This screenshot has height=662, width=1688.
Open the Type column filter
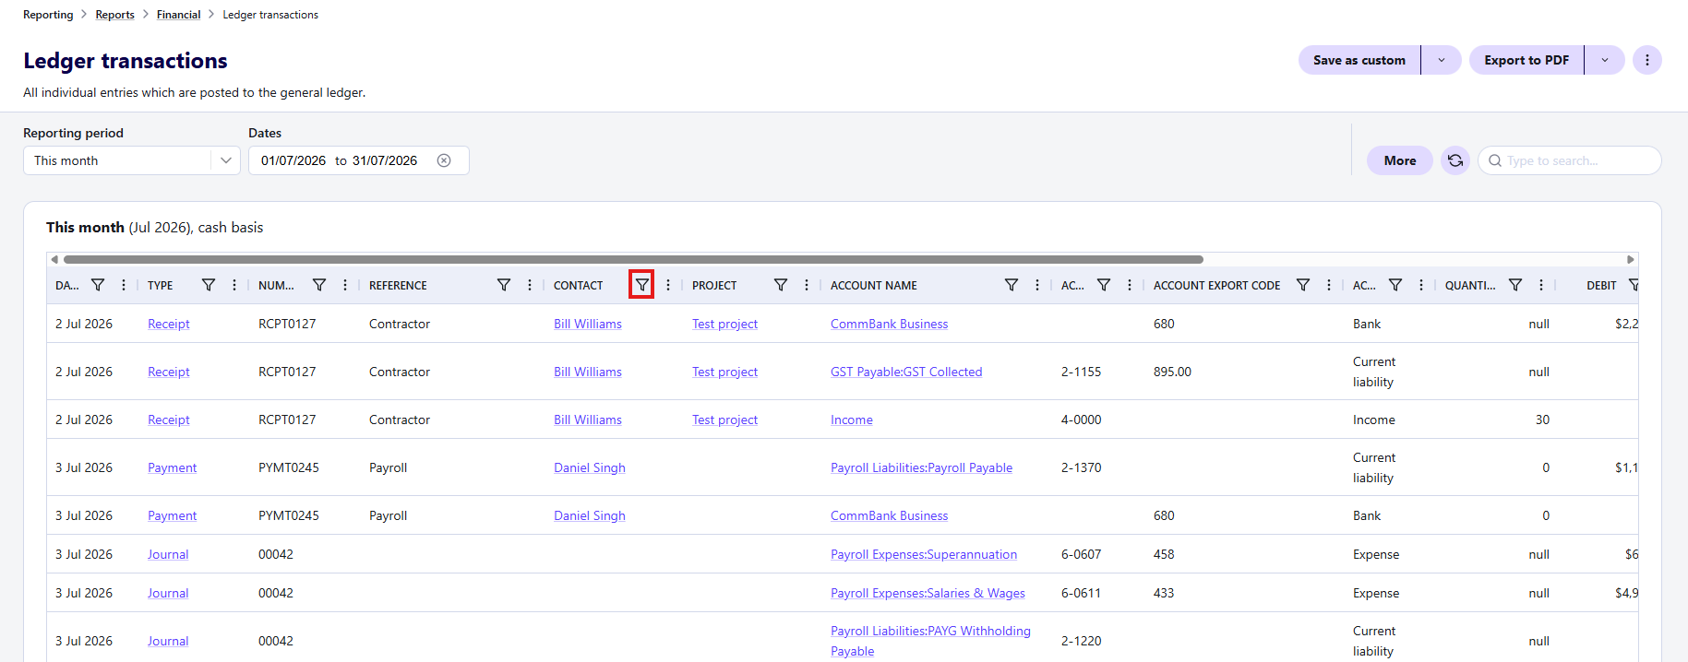click(x=209, y=285)
